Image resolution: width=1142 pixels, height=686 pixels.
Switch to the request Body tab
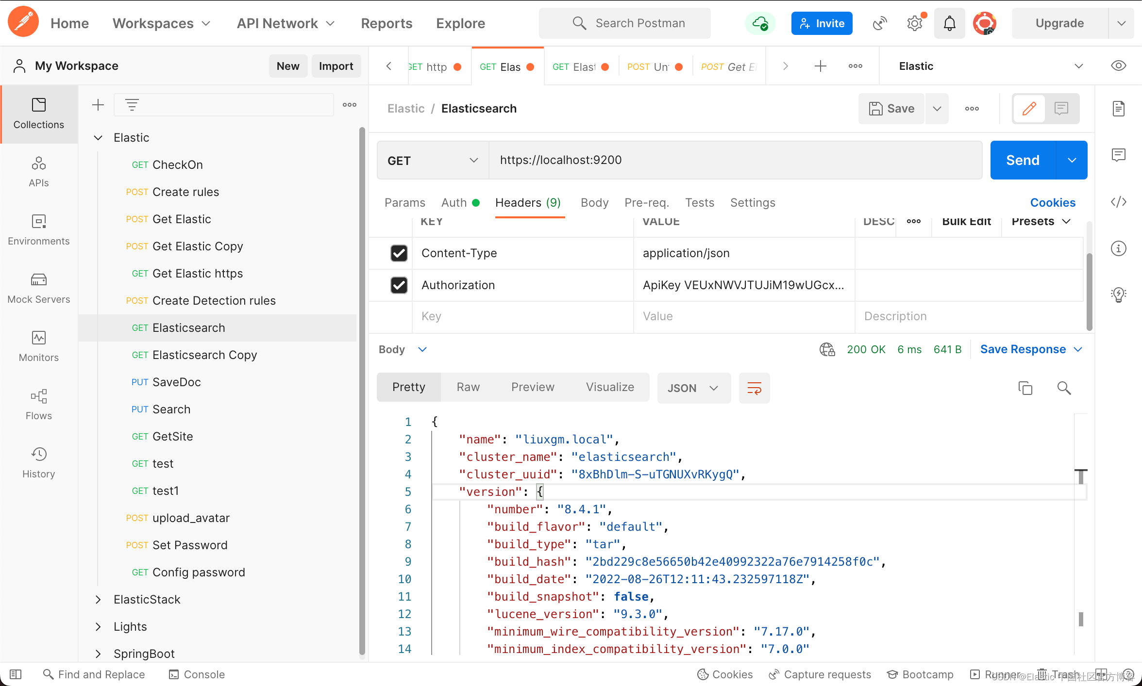(594, 202)
